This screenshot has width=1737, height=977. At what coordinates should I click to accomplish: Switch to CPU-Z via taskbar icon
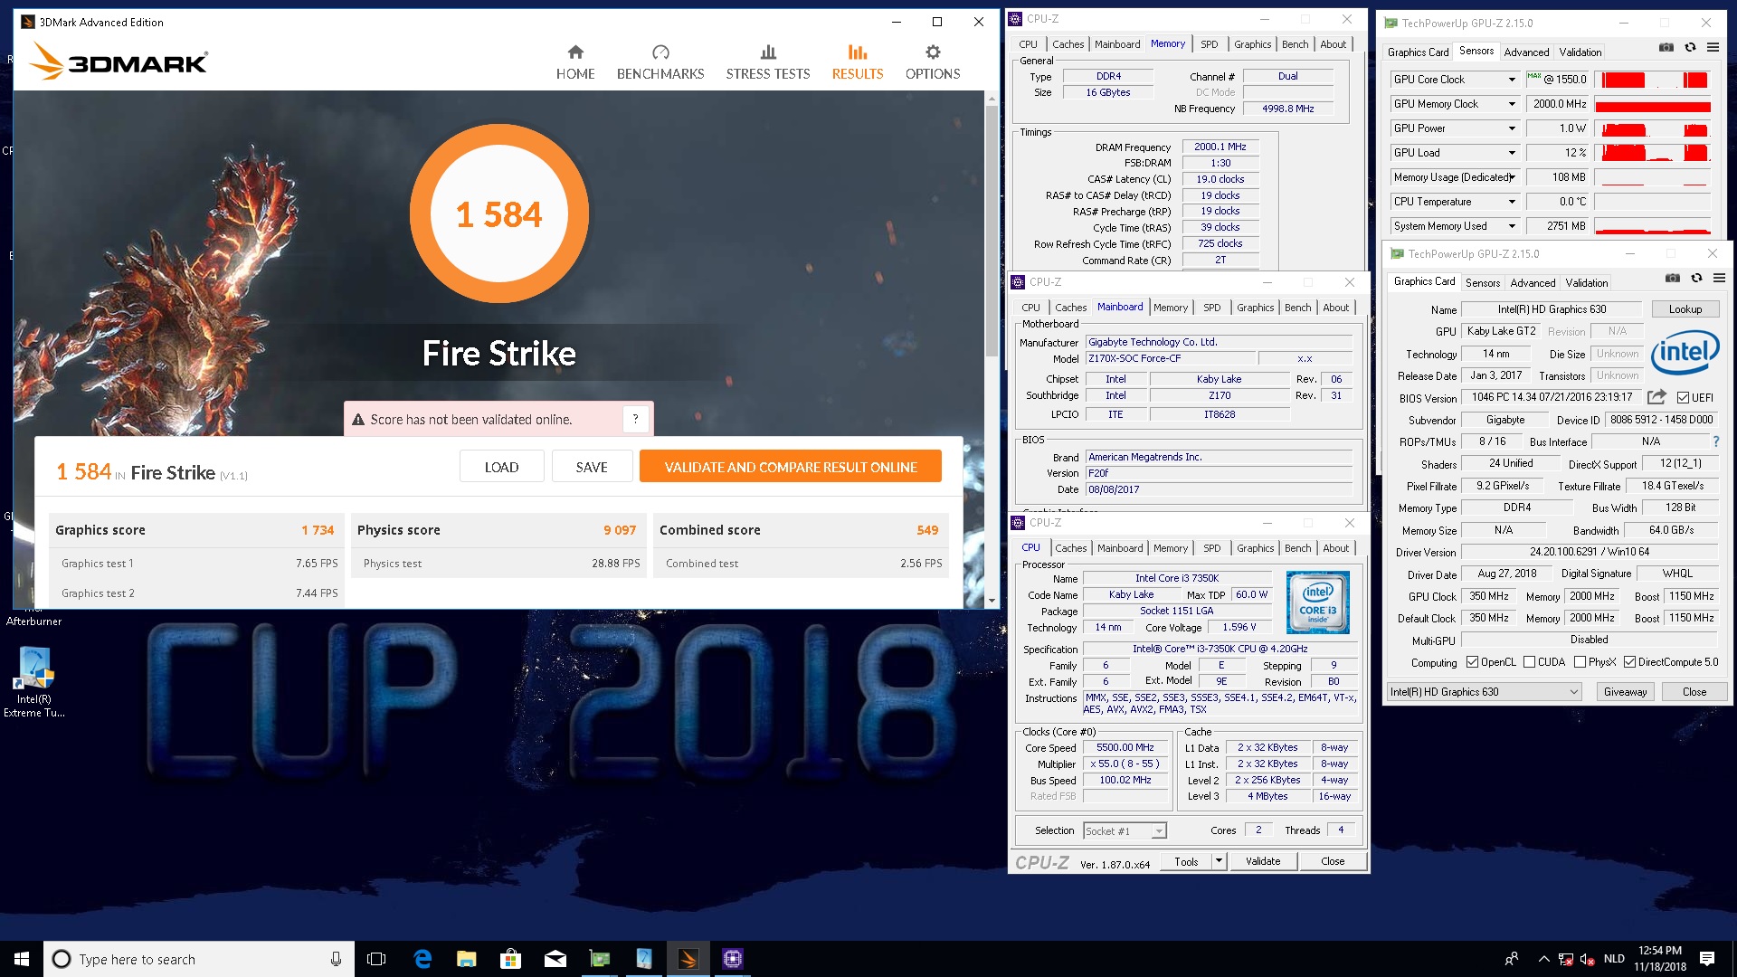tap(733, 959)
